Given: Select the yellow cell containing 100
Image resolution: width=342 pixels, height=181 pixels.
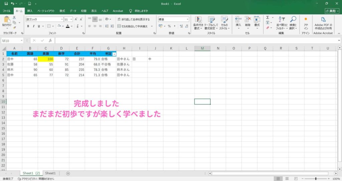Looking at the screenshot, I should pyautogui.click(x=45, y=59).
